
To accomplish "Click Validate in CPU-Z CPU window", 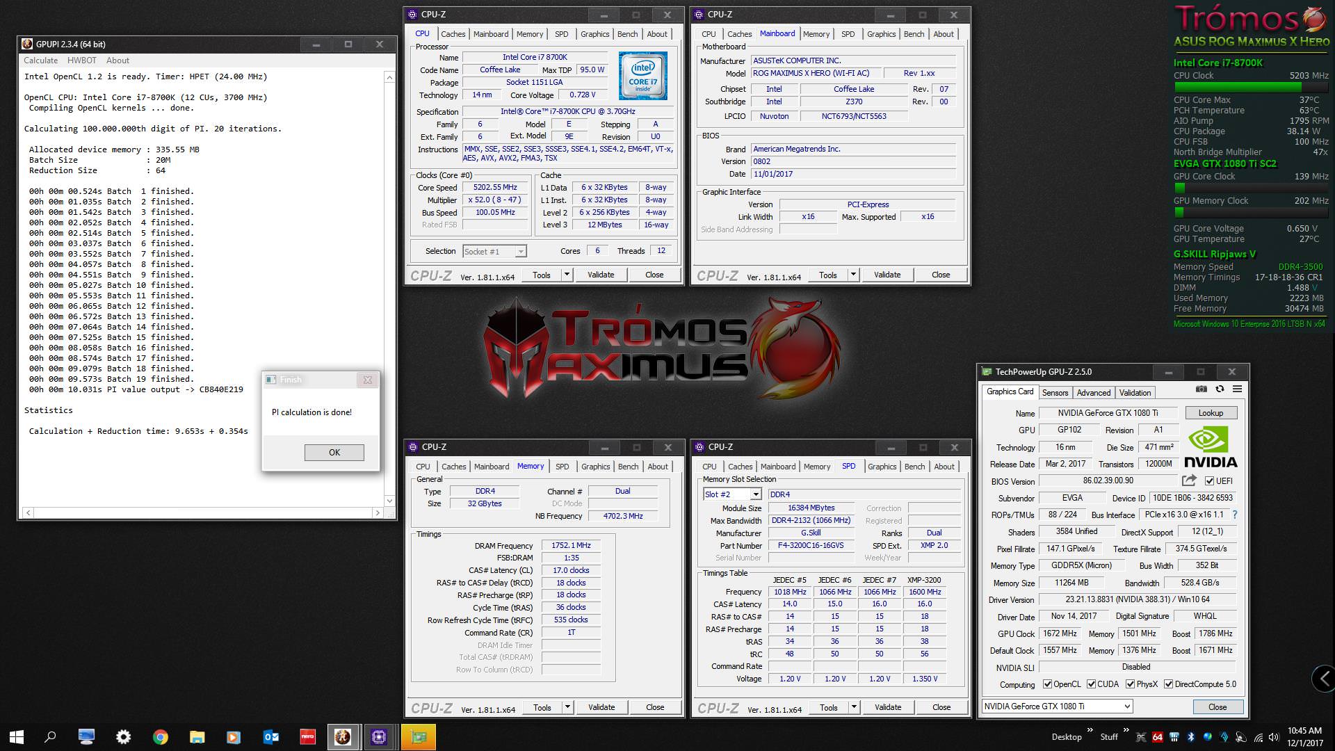I will tap(601, 275).
